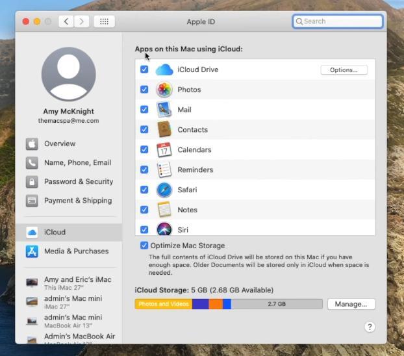Open the Overview sidebar section

tap(59, 144)
